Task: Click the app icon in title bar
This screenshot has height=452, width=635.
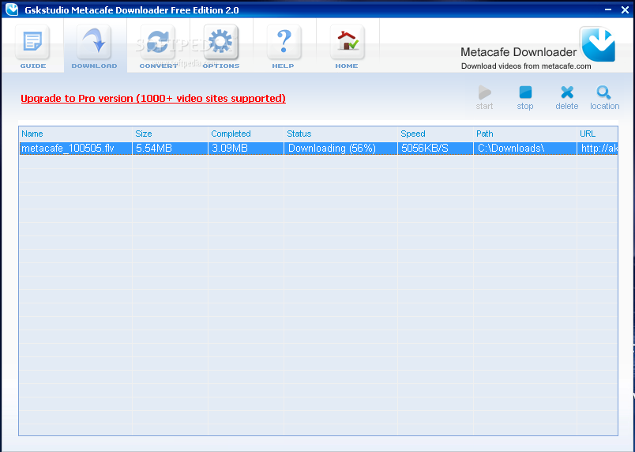Action: tap(12, 9)
